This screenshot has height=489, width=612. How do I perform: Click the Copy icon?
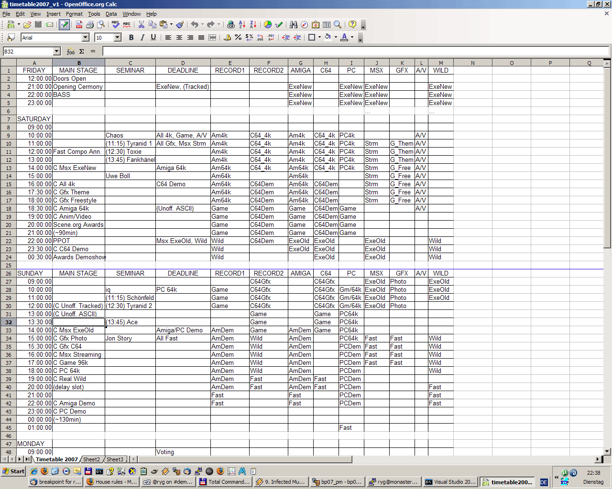coord(153,24)
